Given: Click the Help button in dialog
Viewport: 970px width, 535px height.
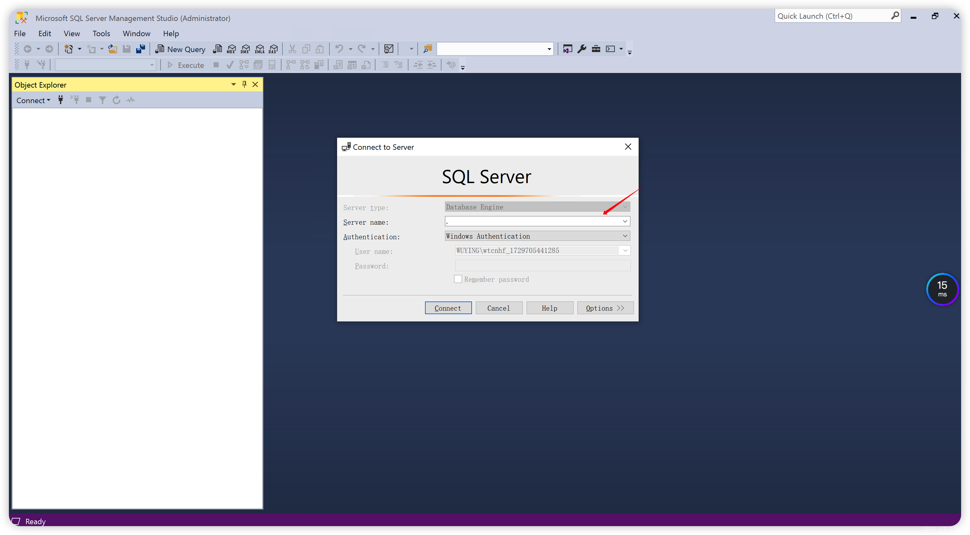Looking at the screenshot, I should [x=549, y=308].
